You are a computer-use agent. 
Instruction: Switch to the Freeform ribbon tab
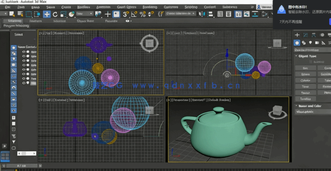point(36,21)
